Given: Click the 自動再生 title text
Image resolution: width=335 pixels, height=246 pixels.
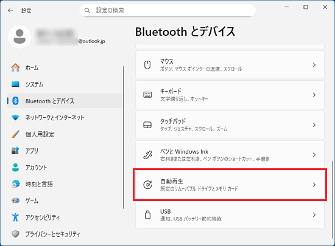Looking at the screenshot, I should click(172, 181).
